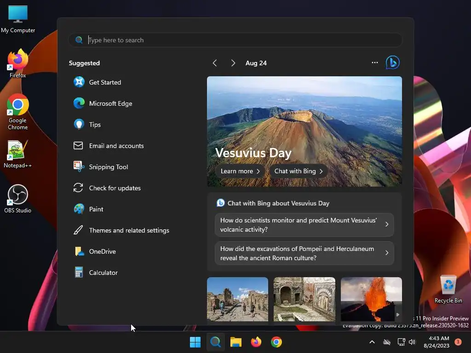Select the OBS Studio desktop shortcut
471x353 pixels.
click(x=18, y=199)
